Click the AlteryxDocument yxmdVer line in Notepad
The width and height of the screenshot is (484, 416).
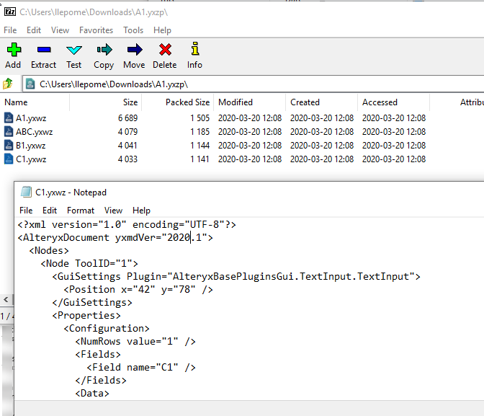pyautogui.click(x=115, y=237)
